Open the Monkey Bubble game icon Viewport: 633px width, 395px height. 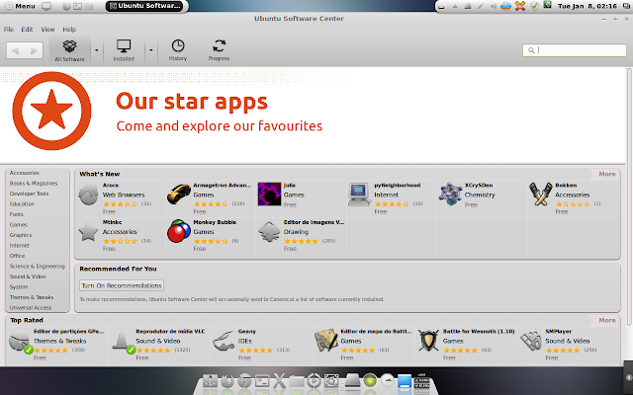click(x=178, y=231)
